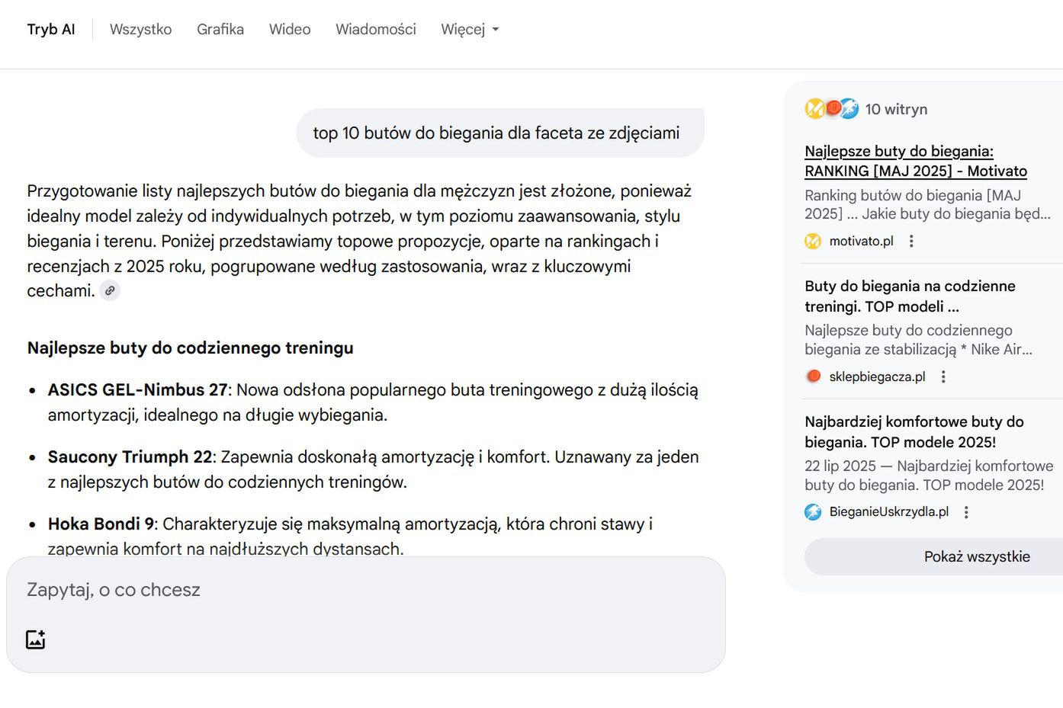Image resolution: width=1063 pixels, height=708 pixels.
Task: Open the three-dot menu for BieganieUskrzydla.pl result
Action: (x=965, y=511)
